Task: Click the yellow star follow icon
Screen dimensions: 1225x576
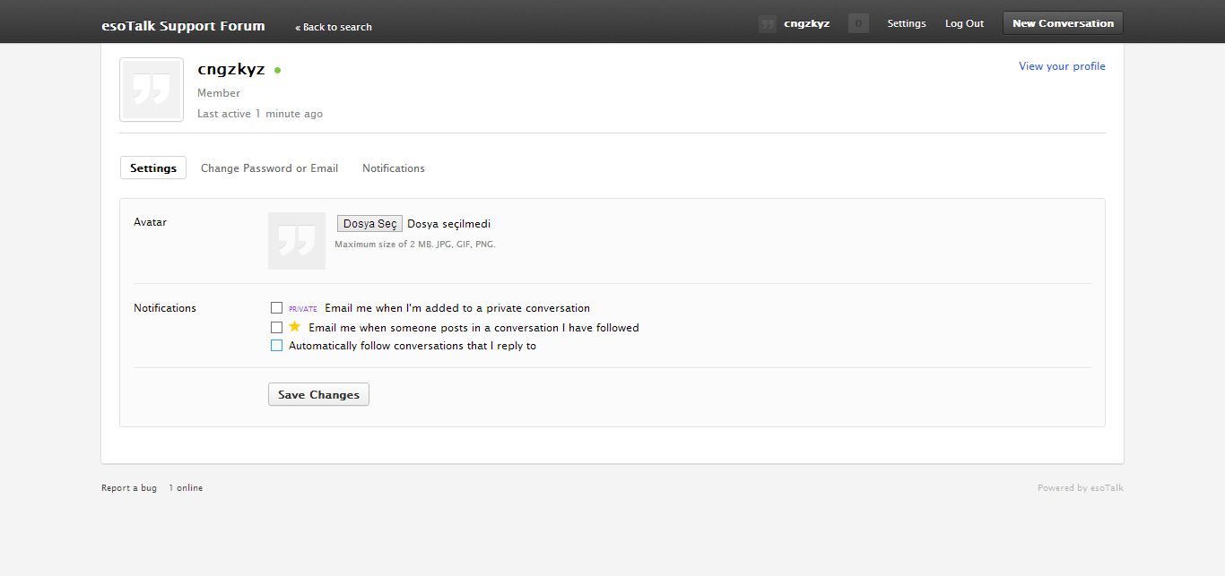Action: (294, 327)
